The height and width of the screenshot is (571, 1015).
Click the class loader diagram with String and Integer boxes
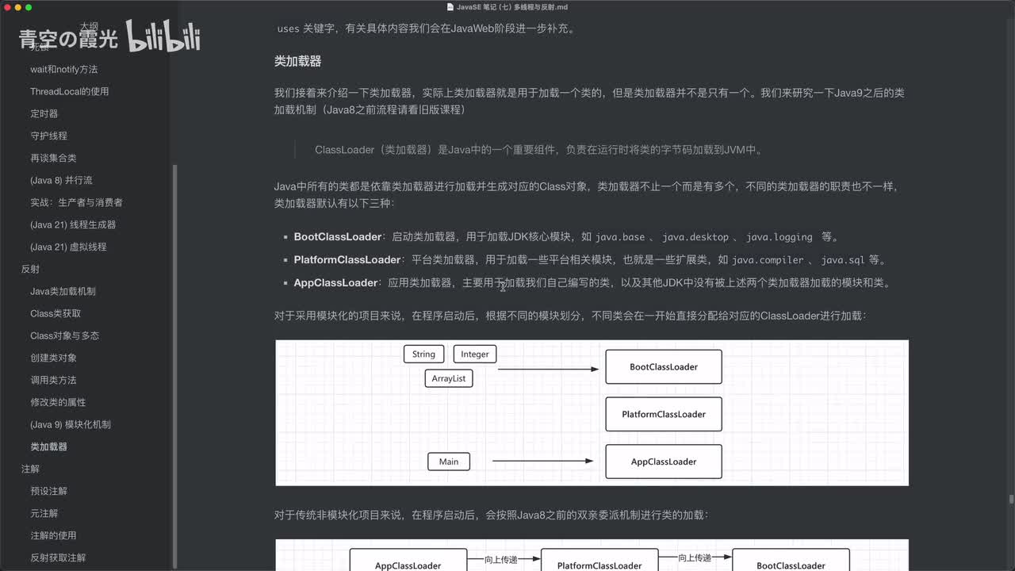click(x=592, y=412)
